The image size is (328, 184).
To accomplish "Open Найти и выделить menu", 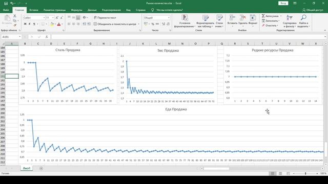I will coord(303,21).
